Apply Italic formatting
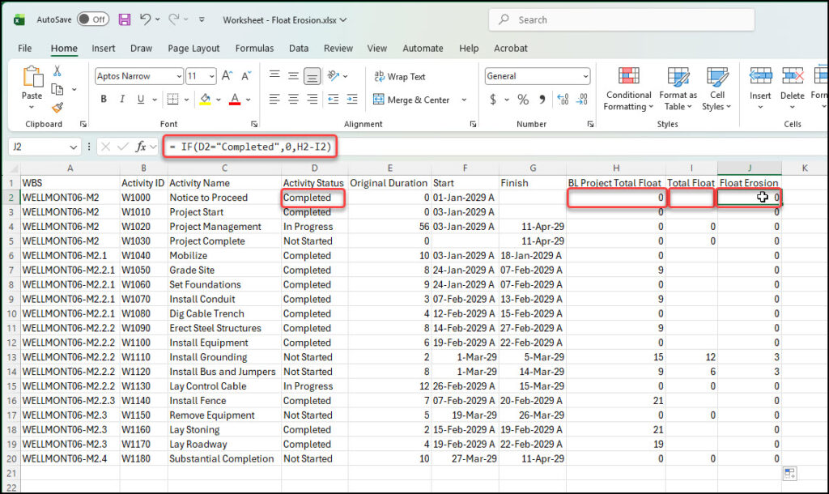 (122, 99)
